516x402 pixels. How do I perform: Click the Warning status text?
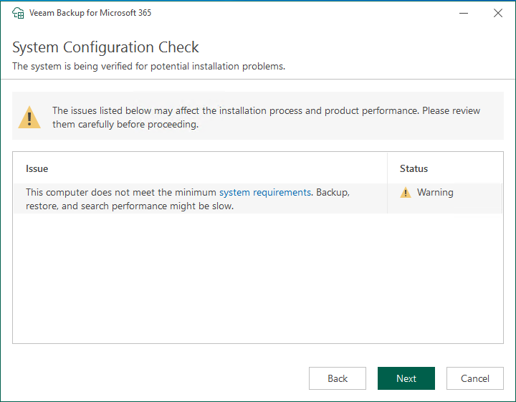click(x=435, y=193)
